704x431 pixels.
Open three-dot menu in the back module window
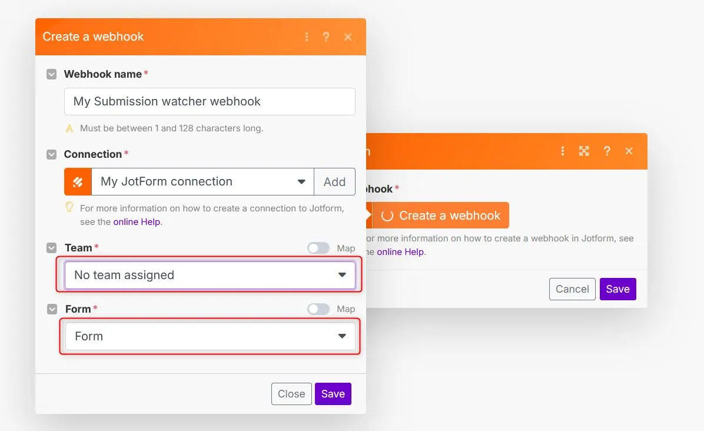point(563,151)
